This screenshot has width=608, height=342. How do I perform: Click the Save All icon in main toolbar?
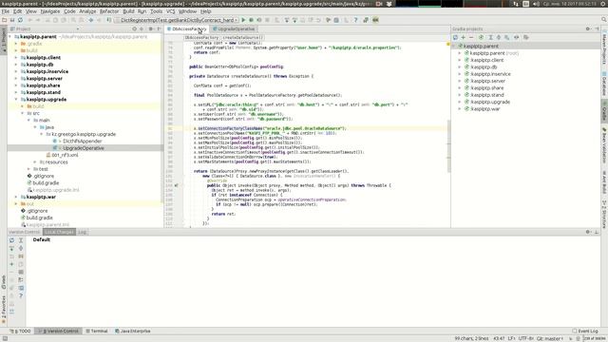[12, 20]
